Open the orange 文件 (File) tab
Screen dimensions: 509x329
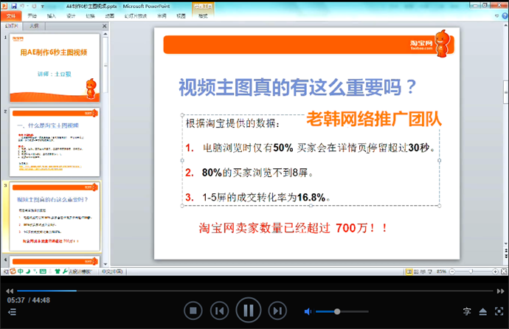pos(11,15)
